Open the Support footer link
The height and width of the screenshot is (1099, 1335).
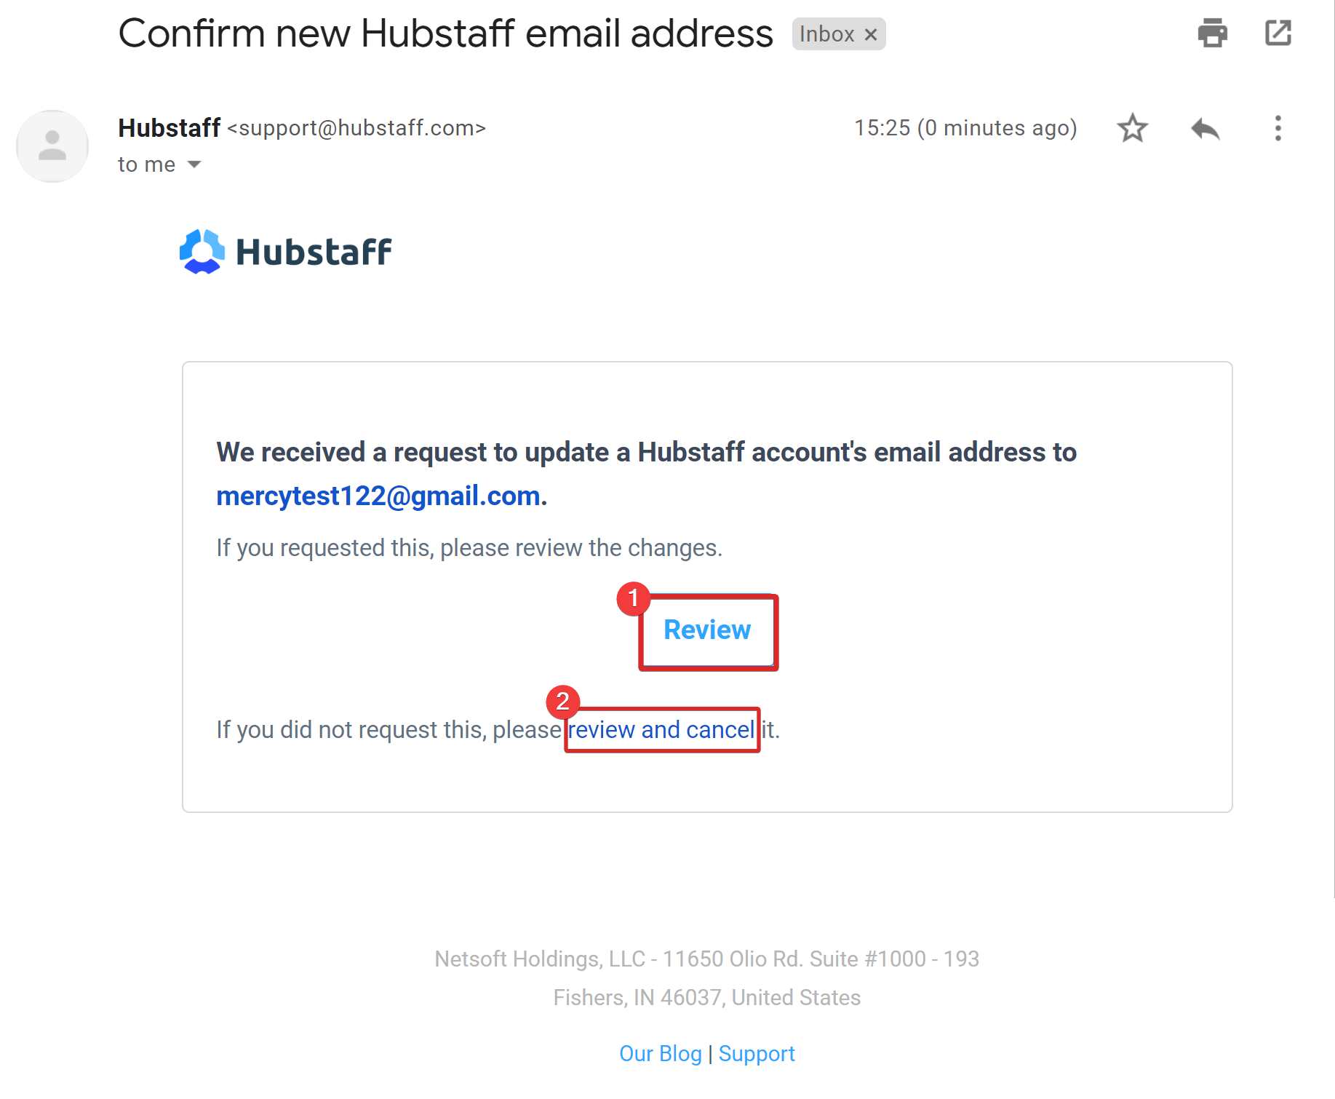[757, 1053]
